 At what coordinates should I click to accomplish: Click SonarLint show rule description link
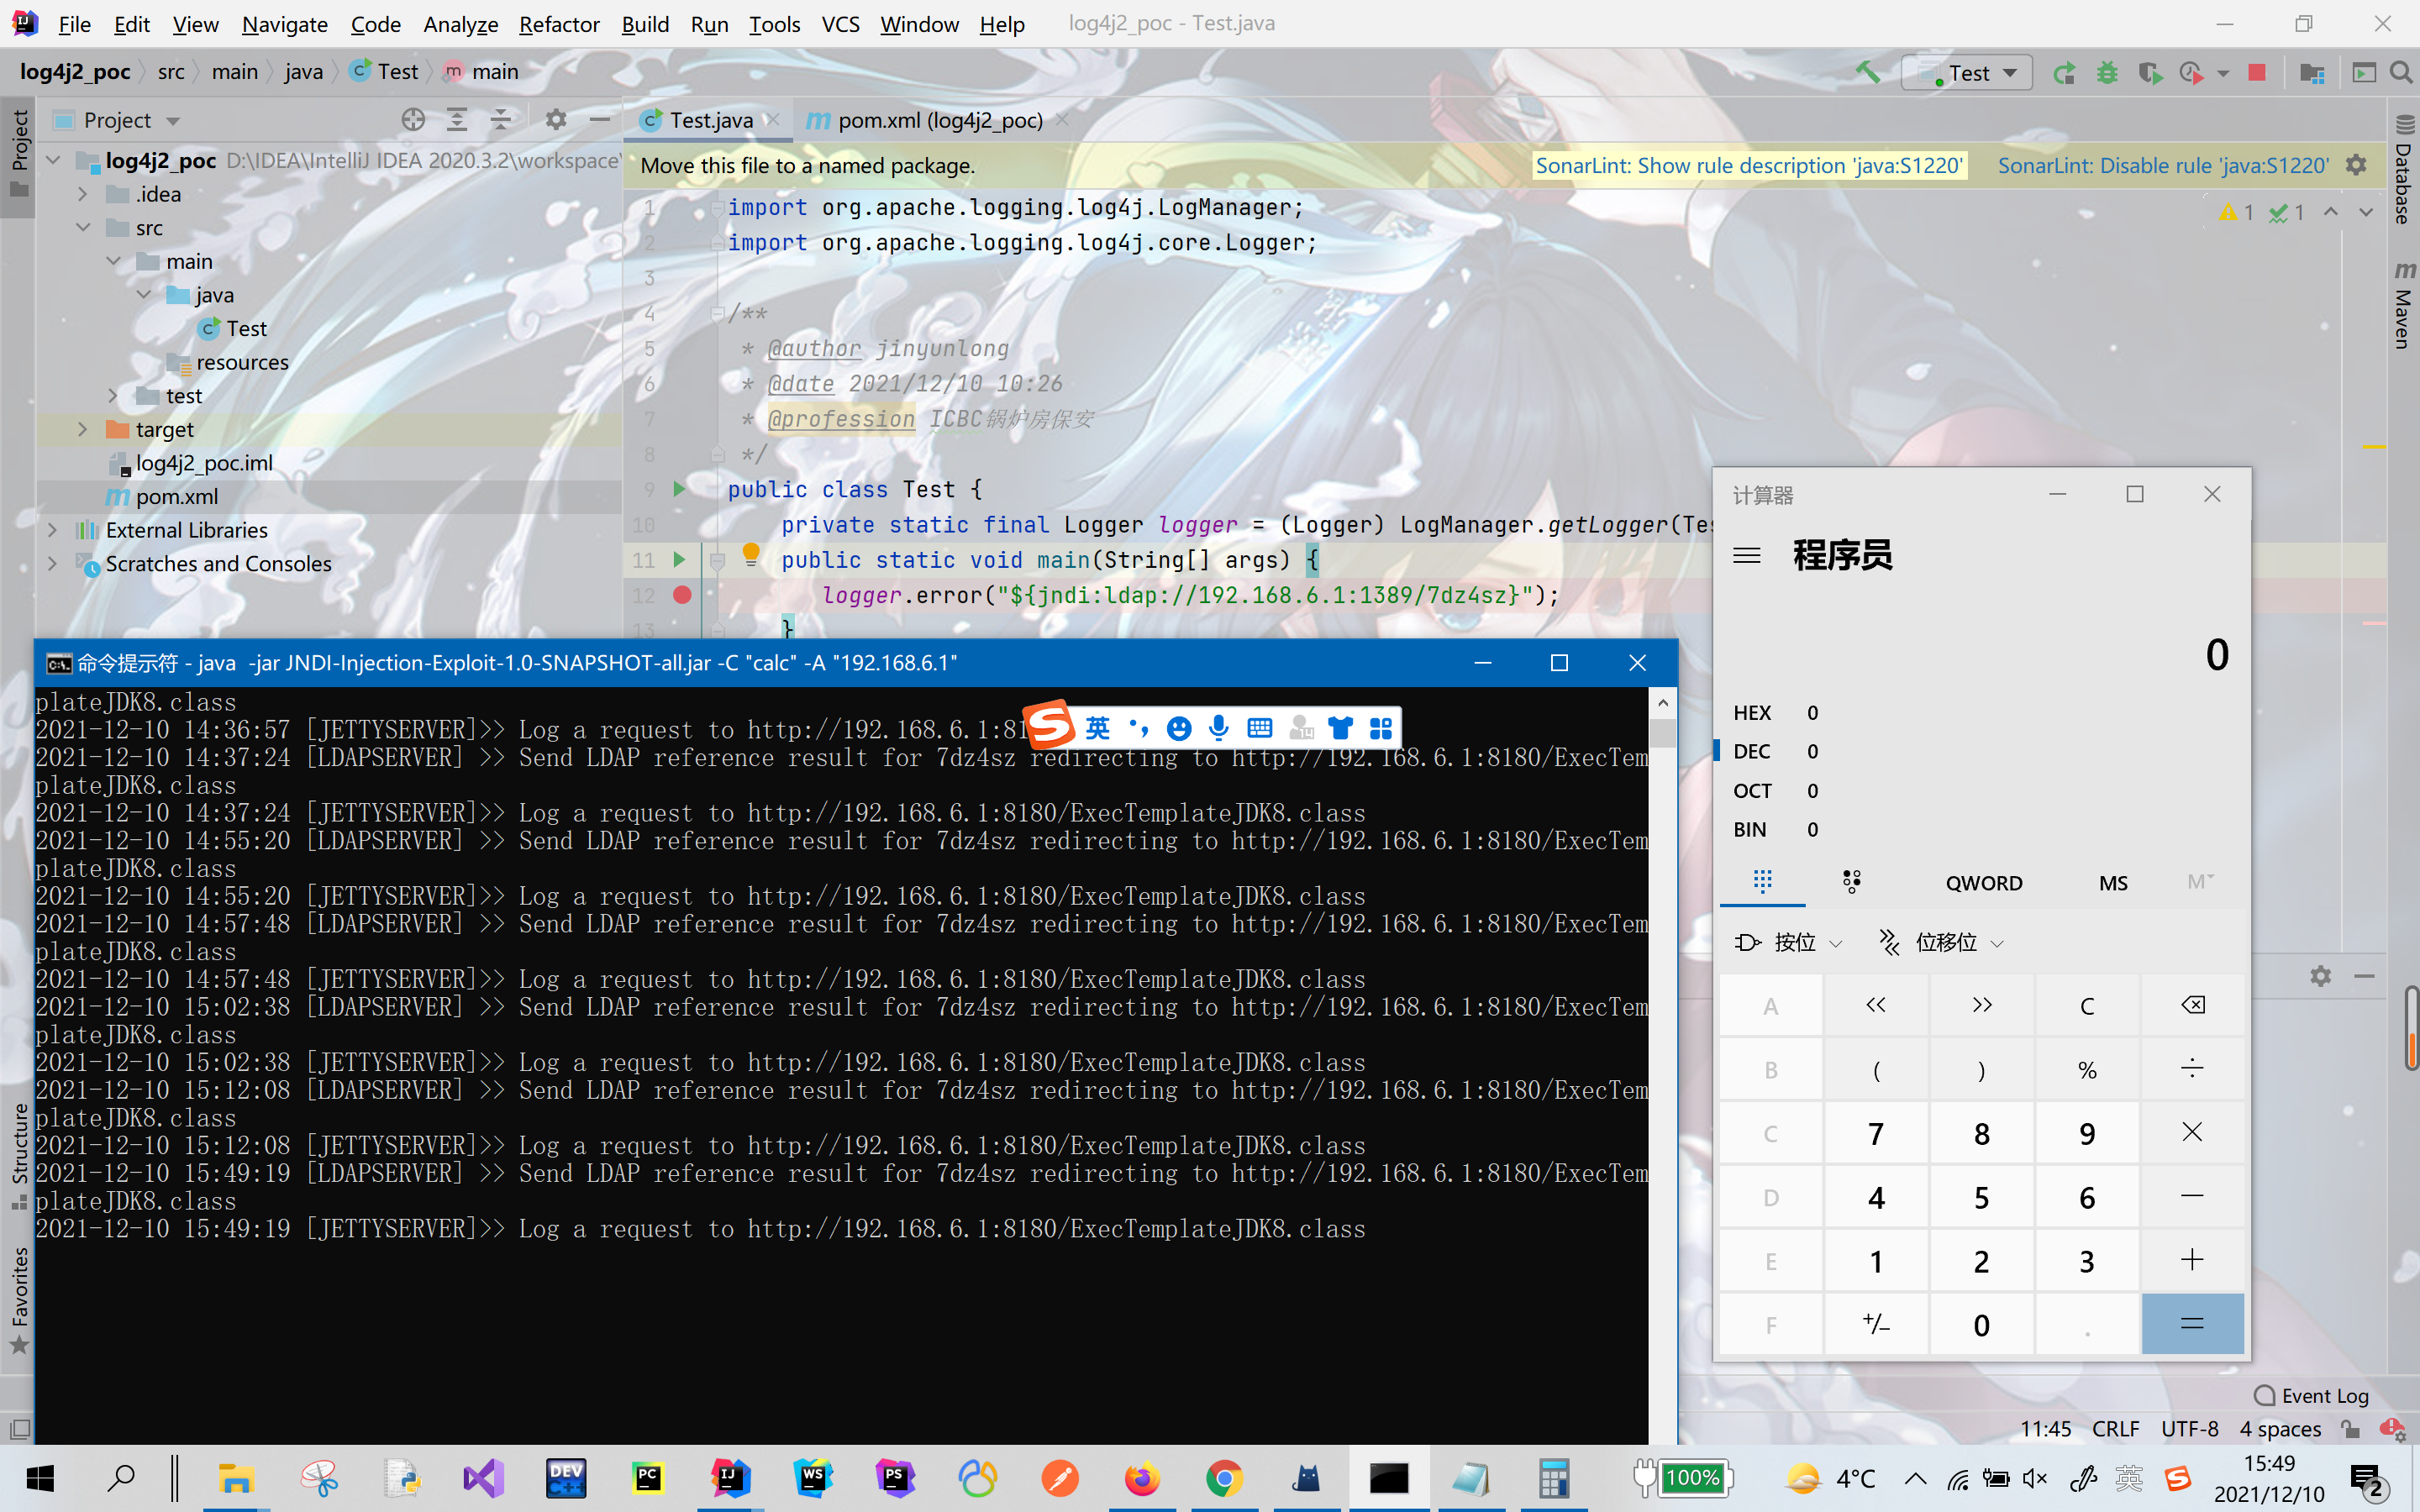click(1749, 165)
